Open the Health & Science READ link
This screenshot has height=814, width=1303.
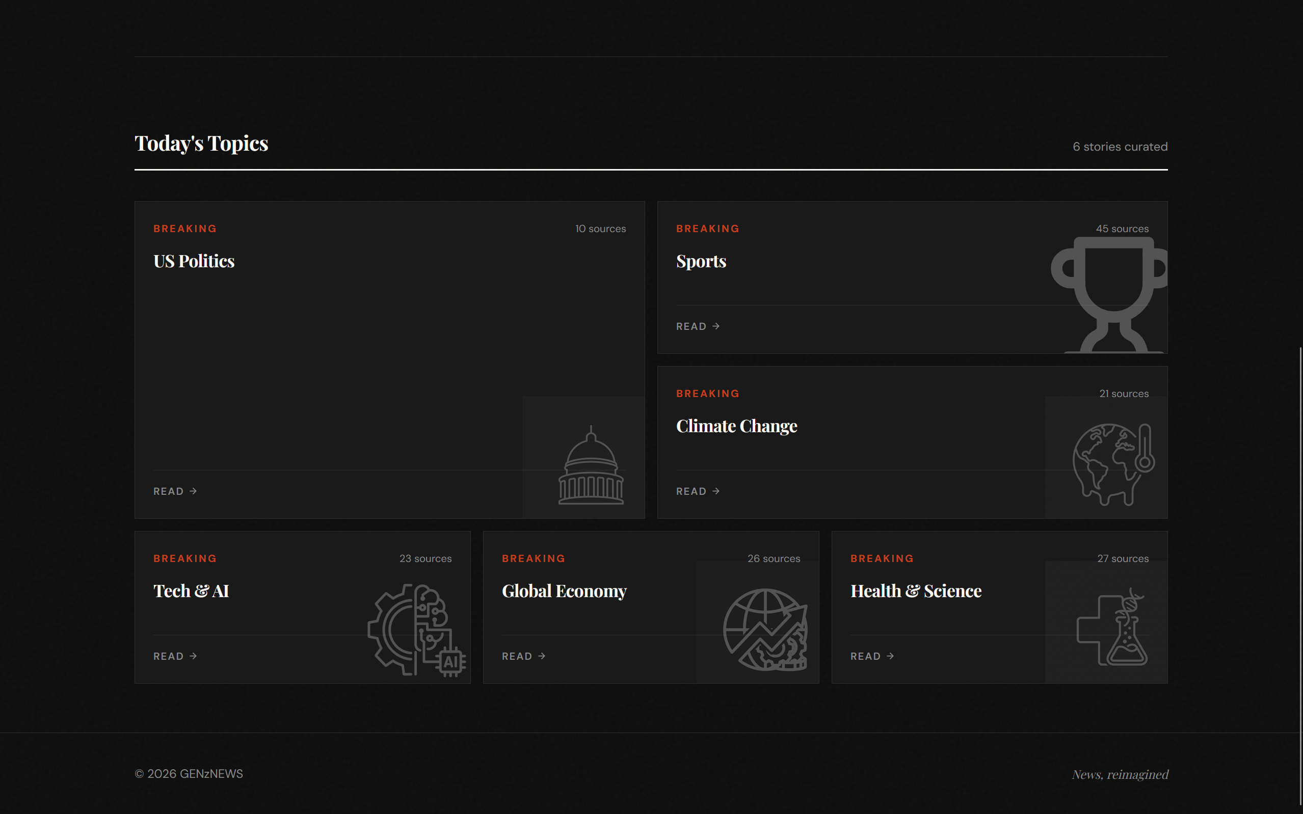865,656
